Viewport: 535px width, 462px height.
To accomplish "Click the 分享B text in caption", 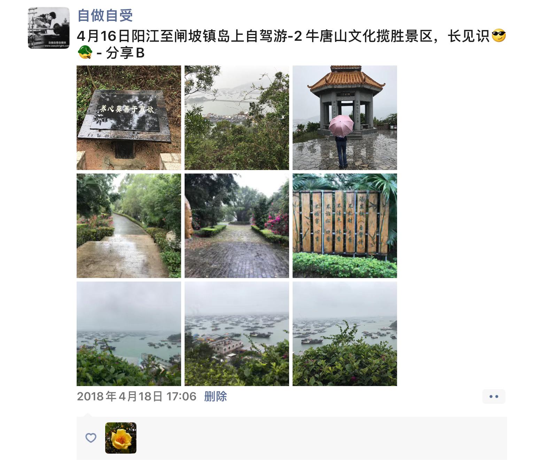I will tap(125, 53).
